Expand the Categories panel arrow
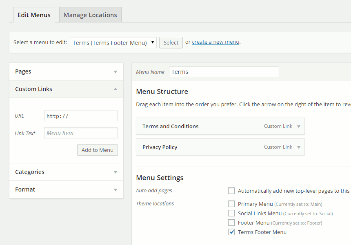The image size is (351, 245). pos(116,172)
